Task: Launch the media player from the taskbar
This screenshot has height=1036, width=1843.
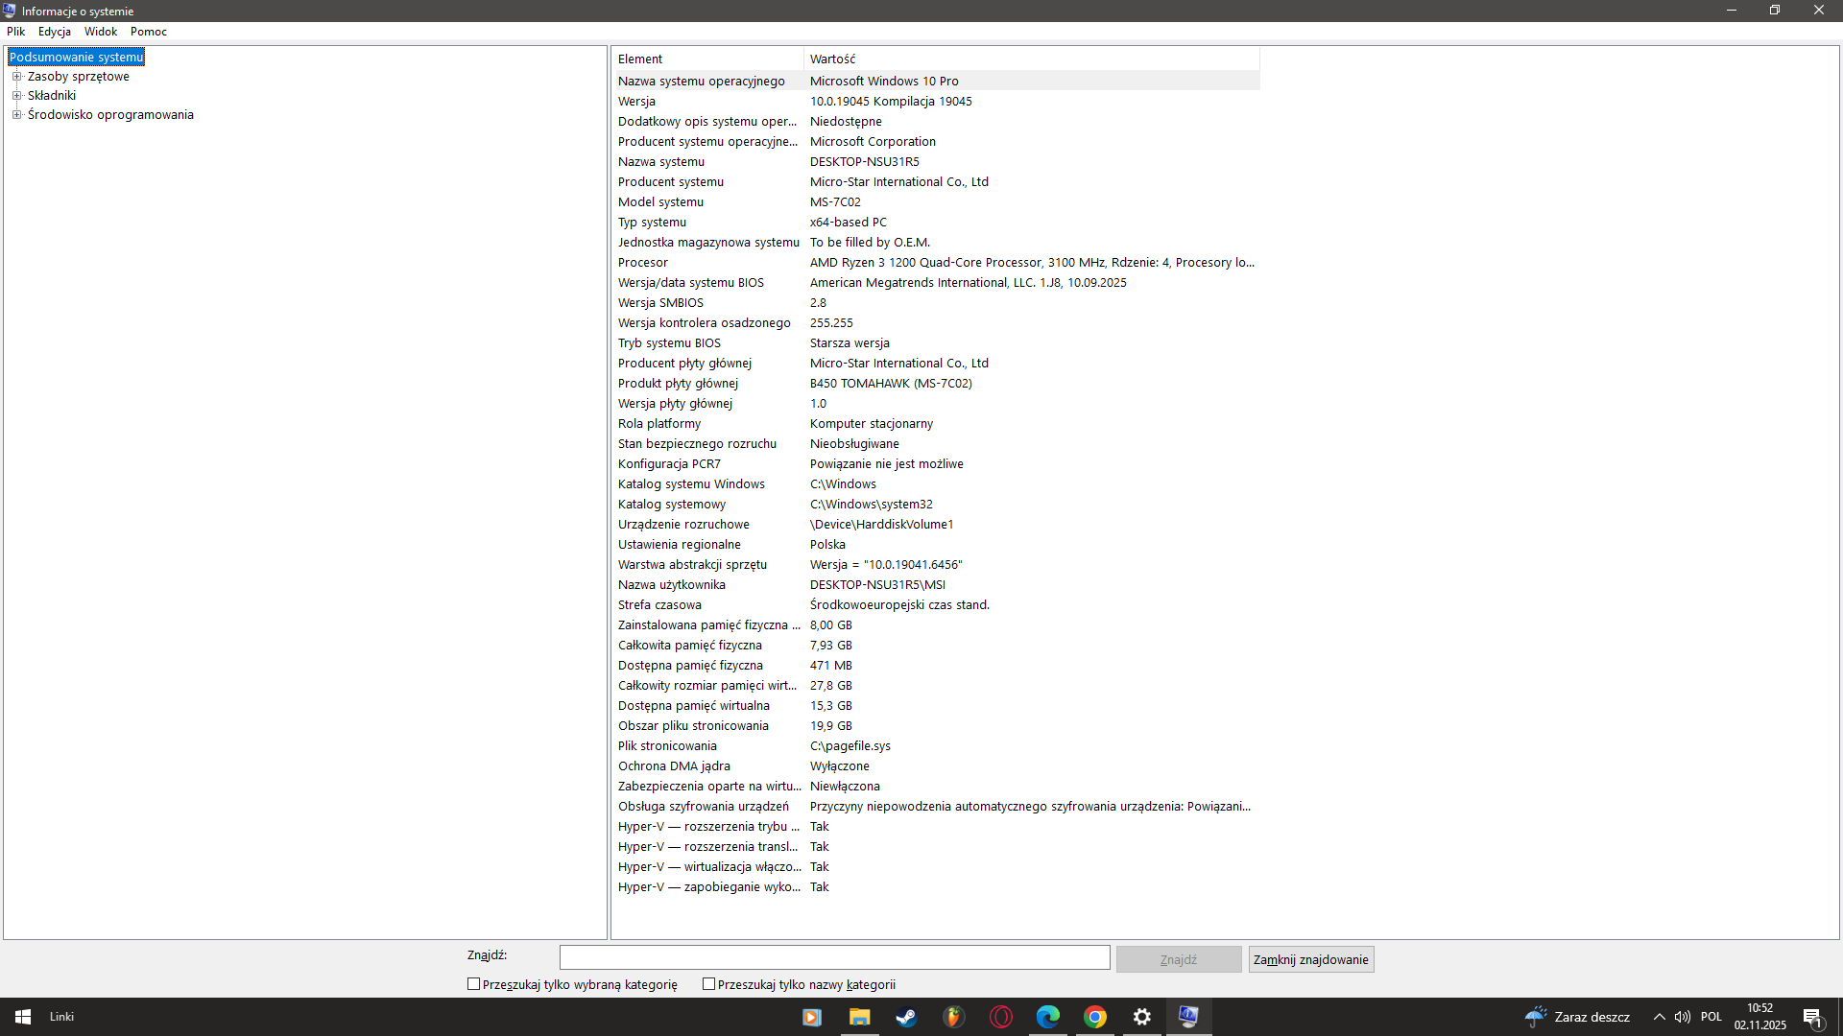Action: pos(812,1017)
